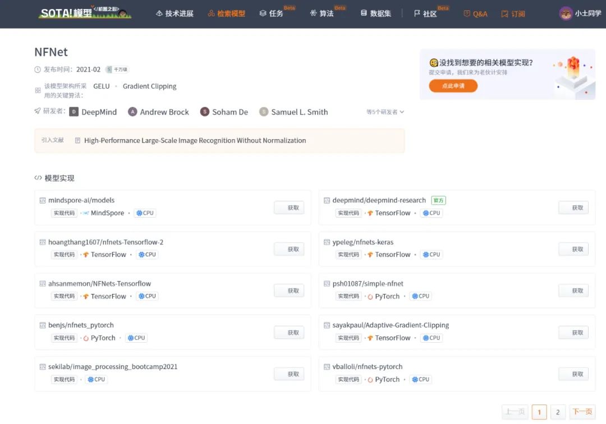606x424 pixels.
Task: Click the 千万级 parameter scale badge
Action: 117,70
